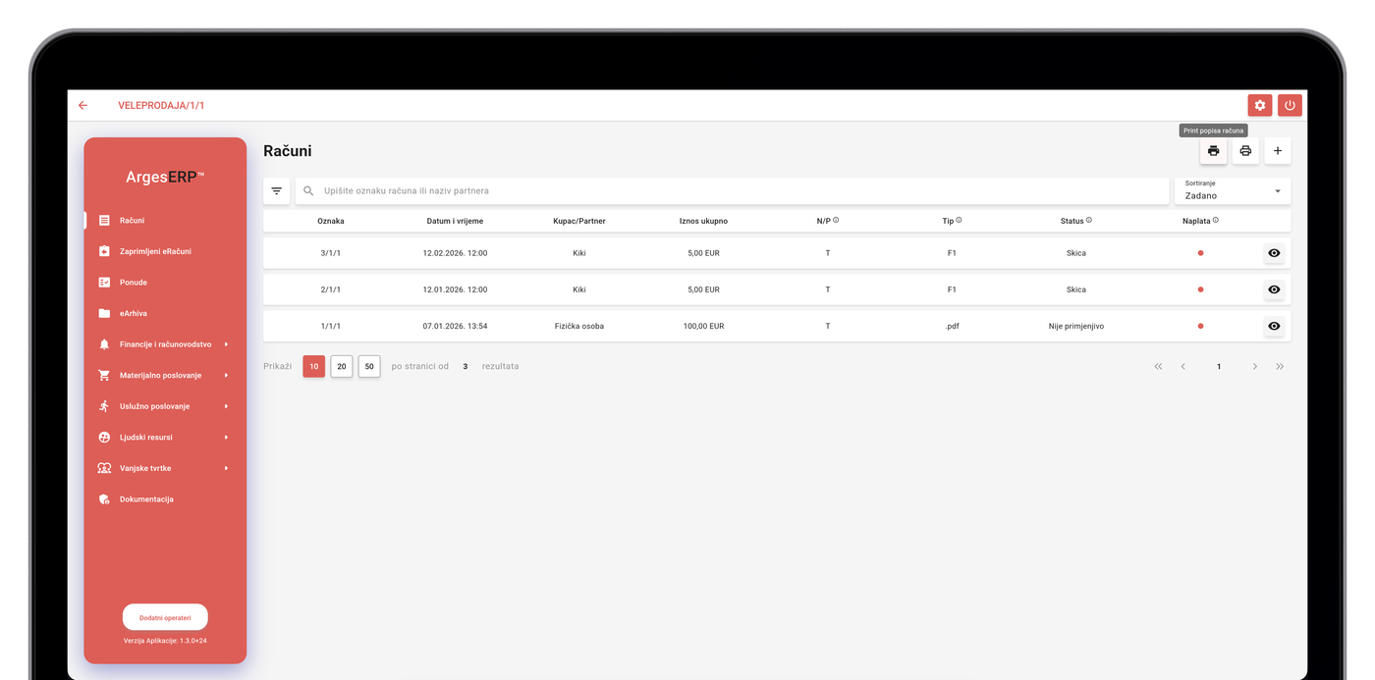
Task: Open Ponude in sidebar
Action: [133, 283]
